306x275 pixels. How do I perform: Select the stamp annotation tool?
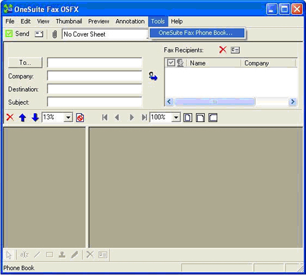(62, 255)
